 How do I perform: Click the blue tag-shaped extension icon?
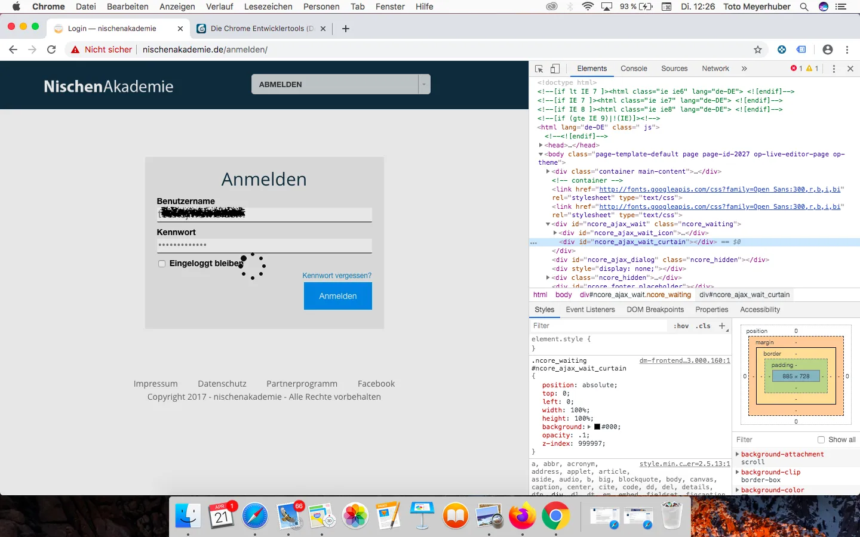pos(801,50)
